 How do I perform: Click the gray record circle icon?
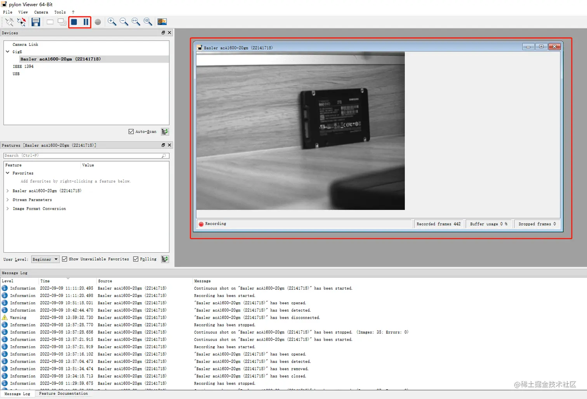(98, 22)
